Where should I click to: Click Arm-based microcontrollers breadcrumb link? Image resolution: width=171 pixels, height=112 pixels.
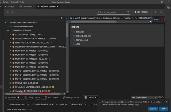(88, 18)
